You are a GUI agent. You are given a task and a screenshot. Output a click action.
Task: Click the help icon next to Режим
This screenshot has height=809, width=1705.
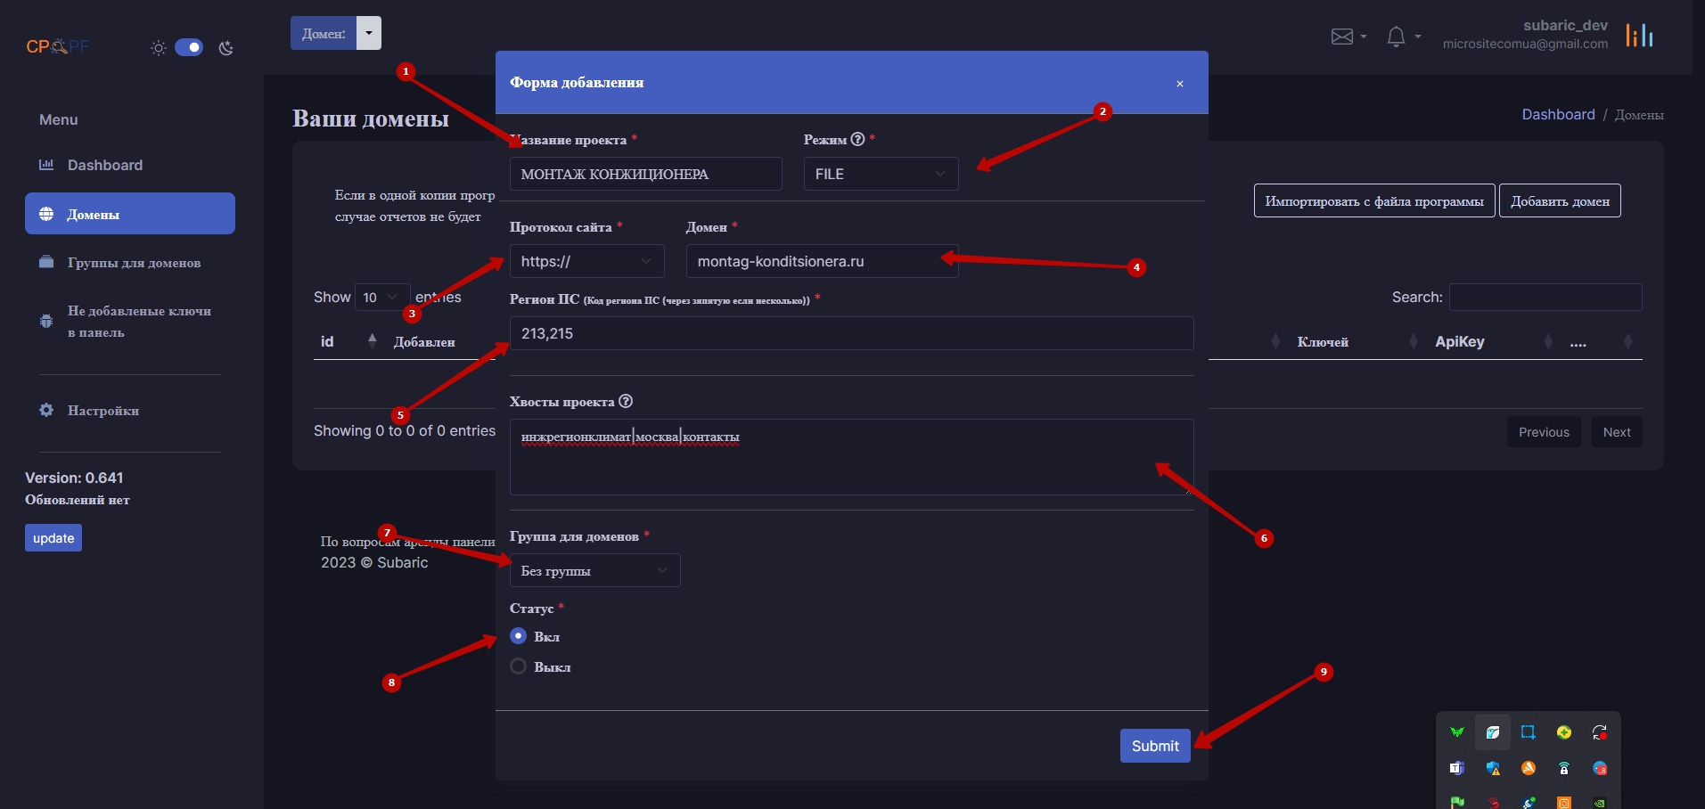pyautogui.click(x=857, y=139)
